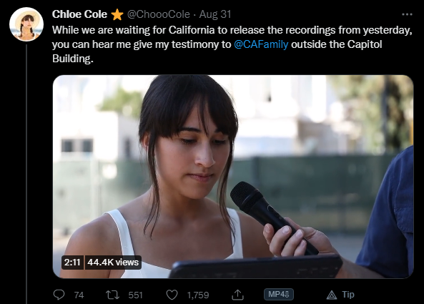Click the Tip triangle icon
Screen dimensions: 424x304
tap(332, 295)
